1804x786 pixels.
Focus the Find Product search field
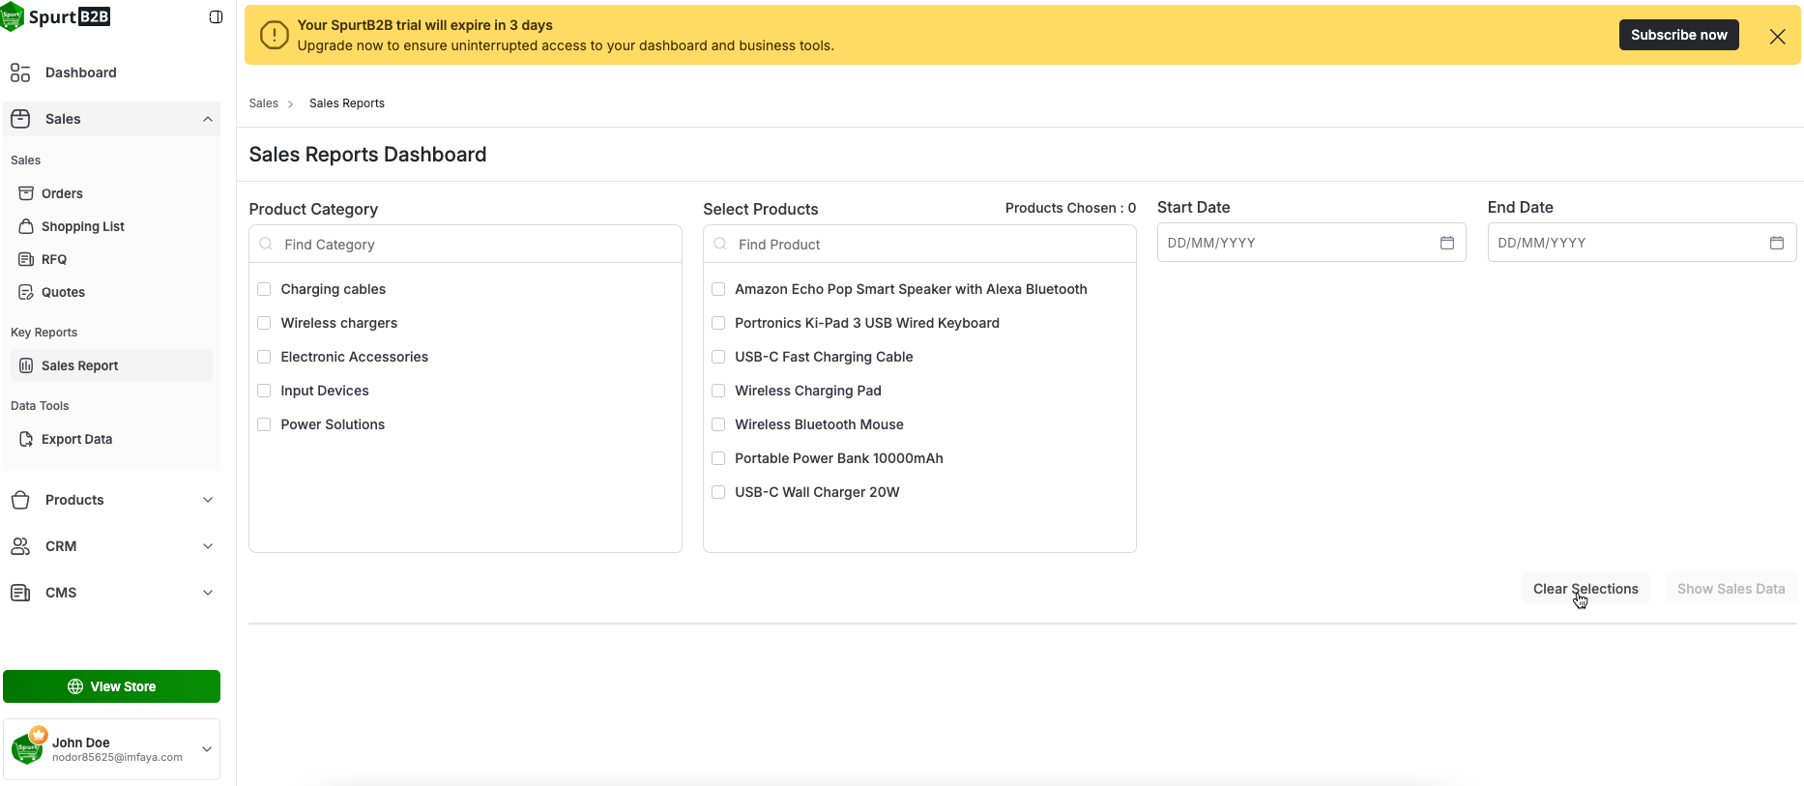(919, 245)
